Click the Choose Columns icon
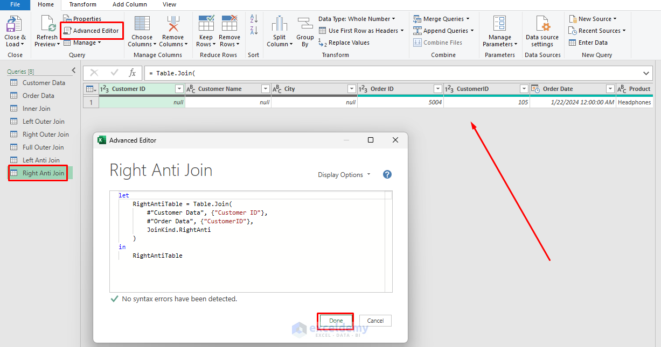This screenshot has width=661, height=347. (x=142, y=24)
